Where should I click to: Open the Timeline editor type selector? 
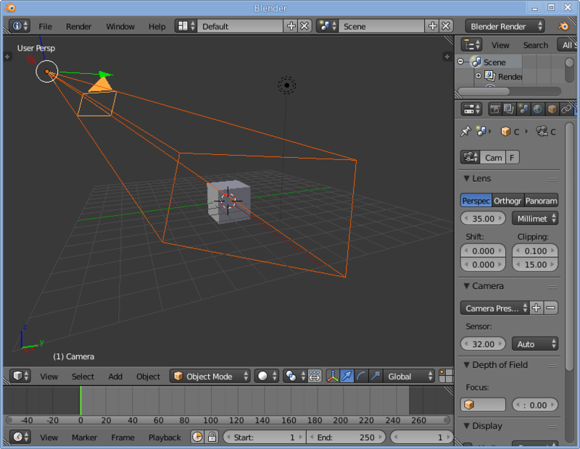click(20, 437)
